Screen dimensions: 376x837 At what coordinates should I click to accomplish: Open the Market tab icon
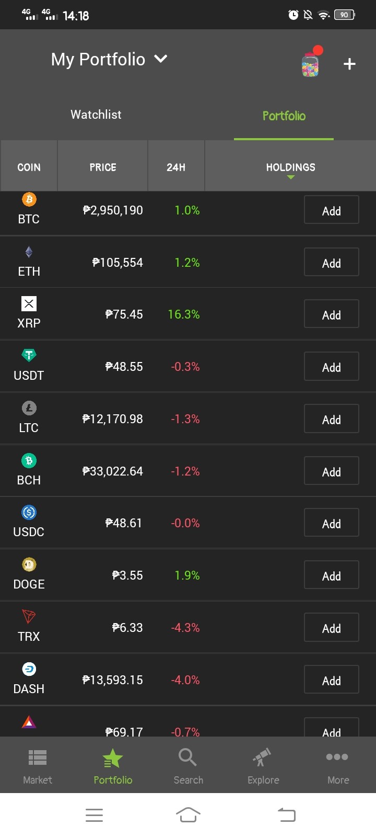click(x=38, y=757)
